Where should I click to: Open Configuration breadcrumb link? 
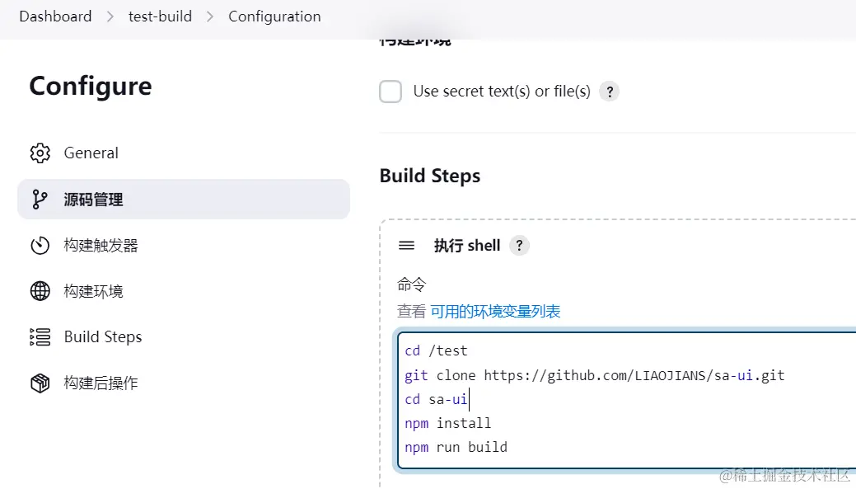click(x=274, y=16)
